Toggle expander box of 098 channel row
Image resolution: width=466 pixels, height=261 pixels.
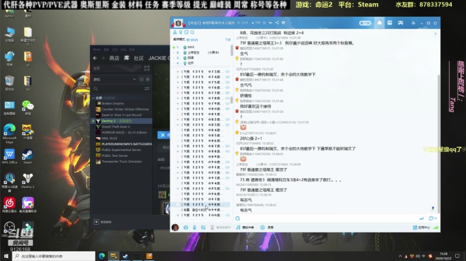[x=178, y=204]
